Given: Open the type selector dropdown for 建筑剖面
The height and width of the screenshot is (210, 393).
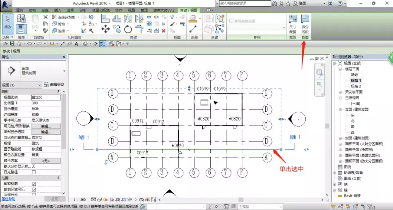Looking at the screenshot, I should 64,71.
